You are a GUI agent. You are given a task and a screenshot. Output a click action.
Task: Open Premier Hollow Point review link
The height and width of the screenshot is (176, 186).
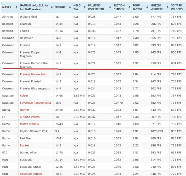coord(34,74)
